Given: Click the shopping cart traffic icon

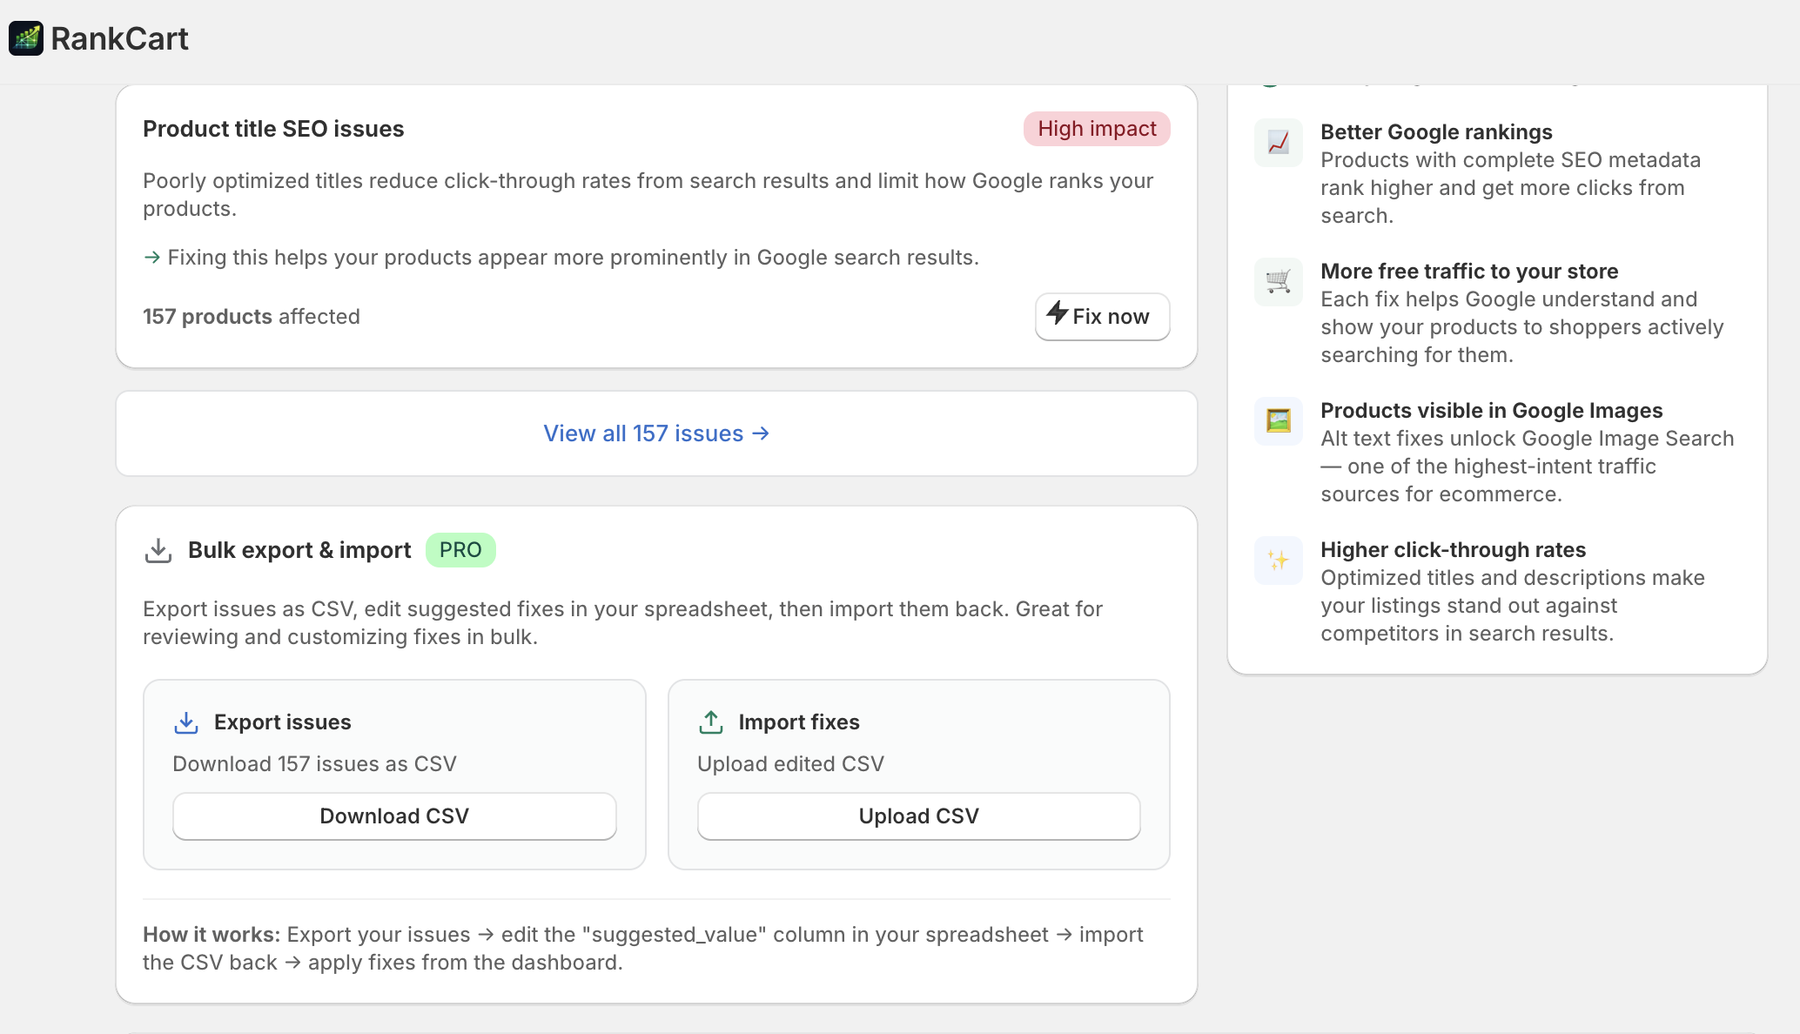Looking at the screenshot, I should [1278, 282].
